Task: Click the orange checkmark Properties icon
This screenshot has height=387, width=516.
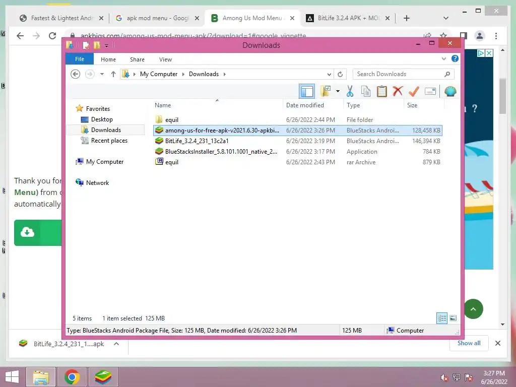Action: tap(414, 91)
